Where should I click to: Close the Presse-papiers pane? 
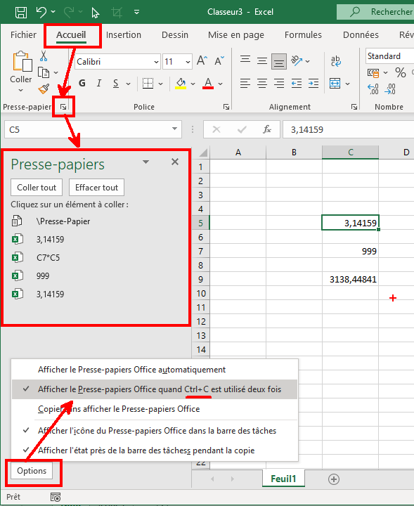click(x=175, y=162)
